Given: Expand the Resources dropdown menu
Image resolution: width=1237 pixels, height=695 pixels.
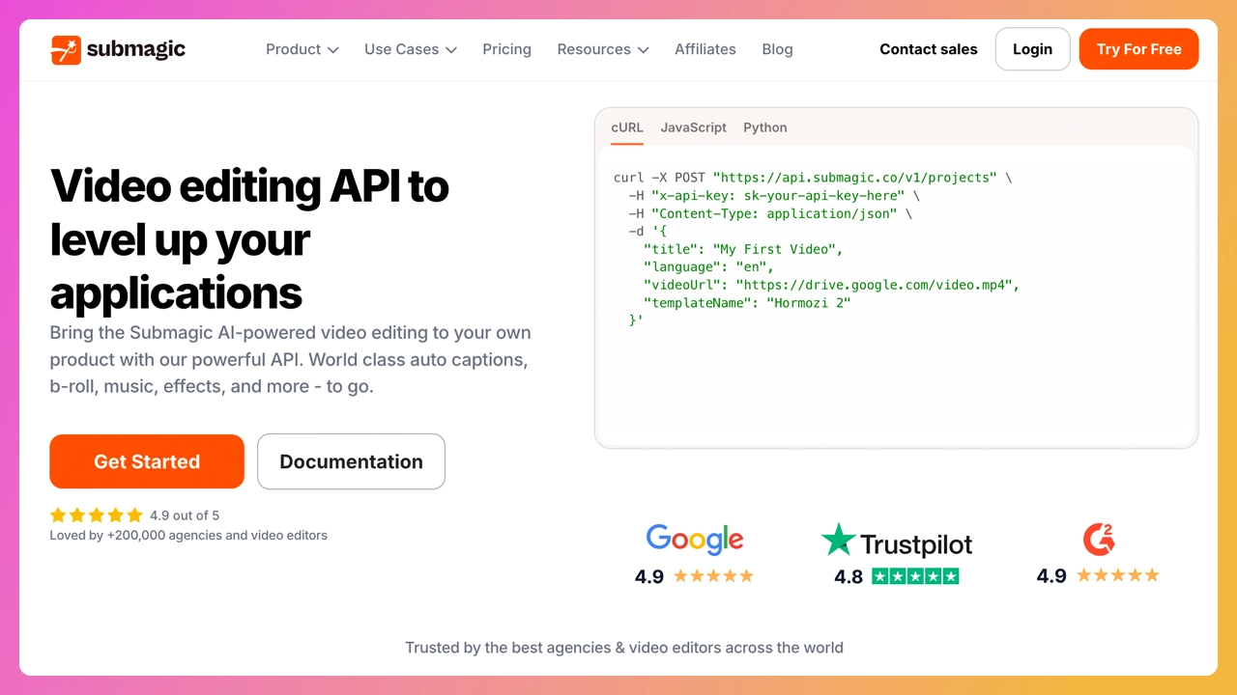Looking at the screenshot, I should [603, 49].
